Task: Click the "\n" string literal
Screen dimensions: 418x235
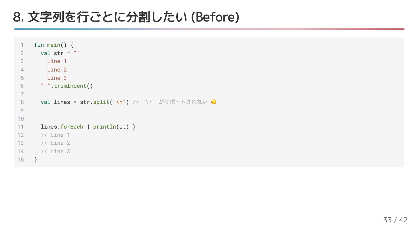Action: coord(119,102)
